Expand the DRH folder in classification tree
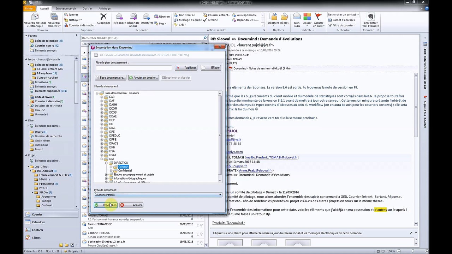This screenshot has width=452, height=254. point(102,147)
